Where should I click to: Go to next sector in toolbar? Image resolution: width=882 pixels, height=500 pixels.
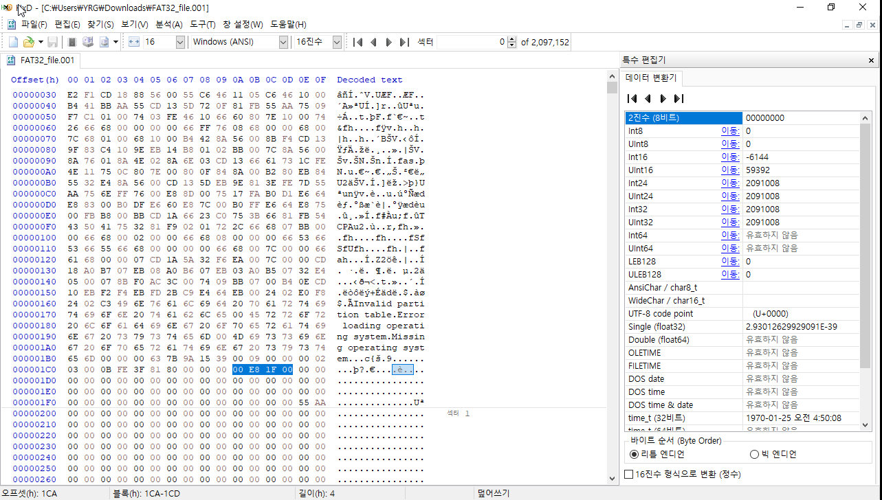click(x=388, y=42)
